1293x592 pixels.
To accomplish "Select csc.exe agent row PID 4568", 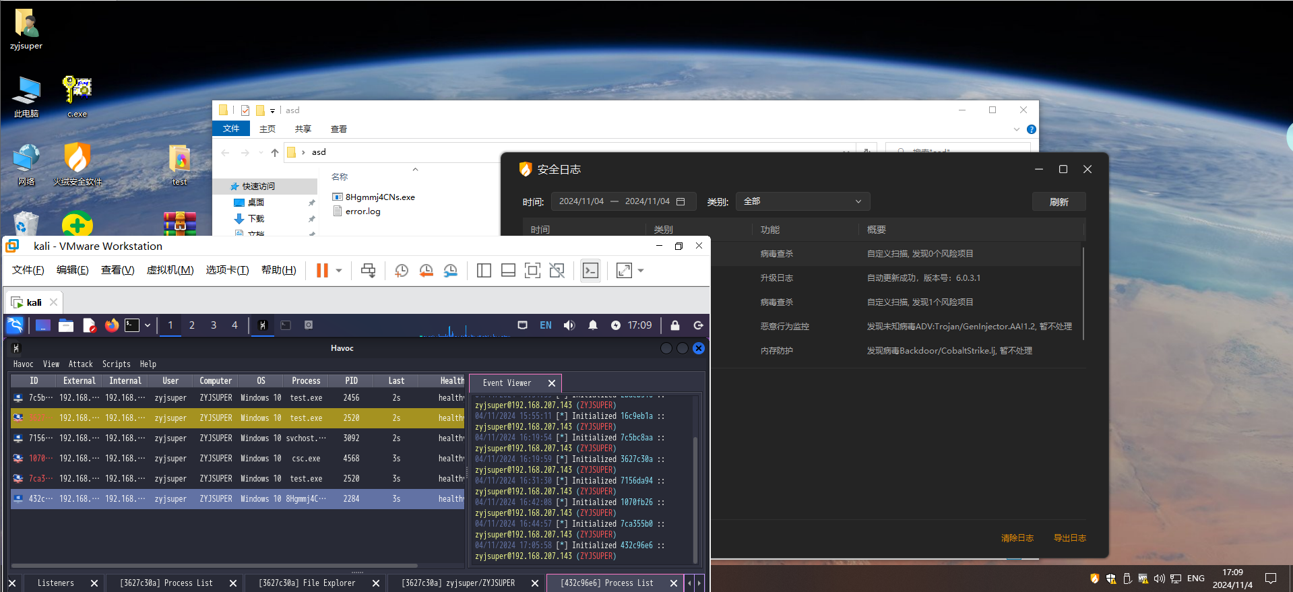I will pyautogui.click(x=238, y=459).
